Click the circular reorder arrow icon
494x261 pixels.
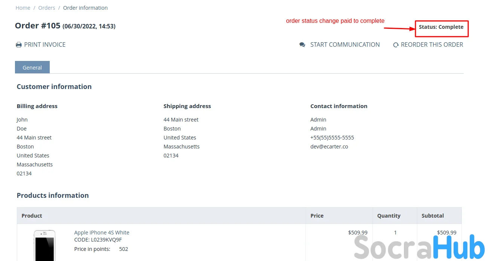[396, 45]
